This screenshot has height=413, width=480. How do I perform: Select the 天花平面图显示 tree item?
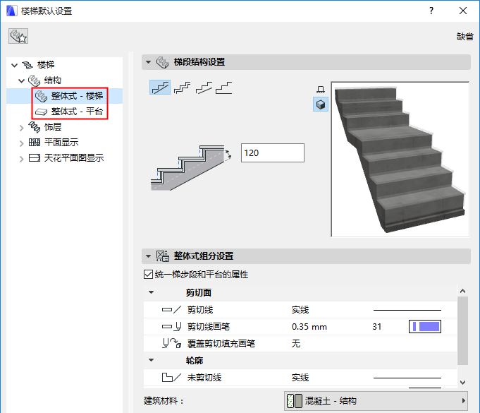click(74, 158)
